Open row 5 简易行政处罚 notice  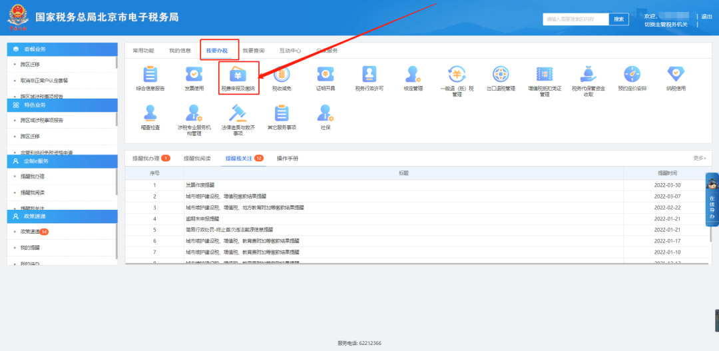click(x=229, y=230)
